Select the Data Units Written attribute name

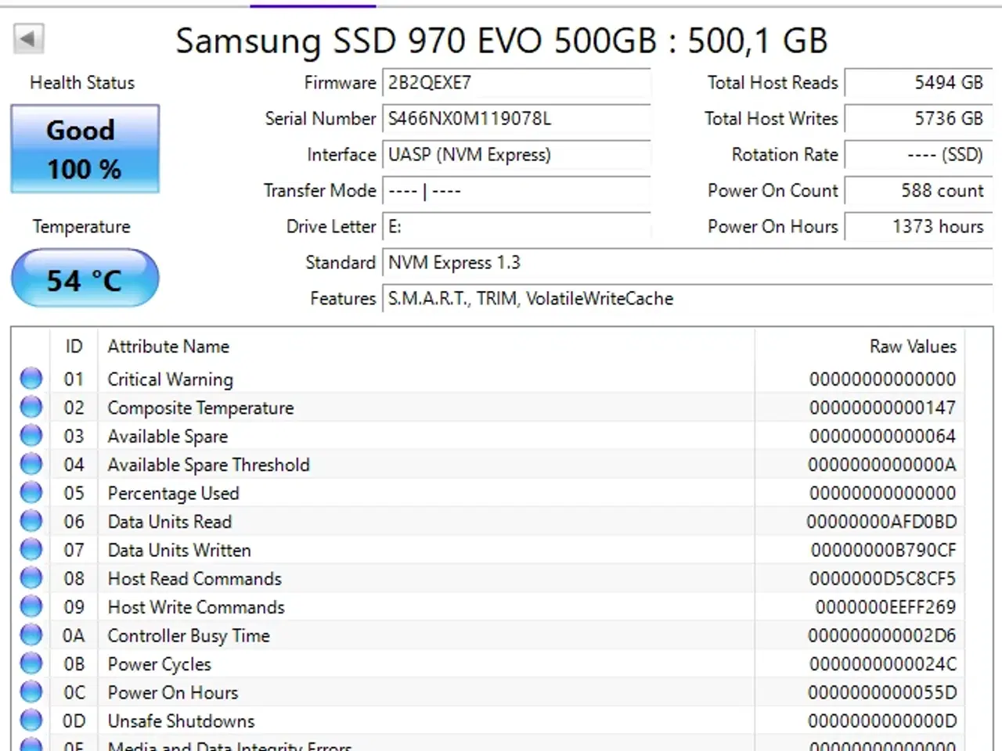[x=179, y=550]
